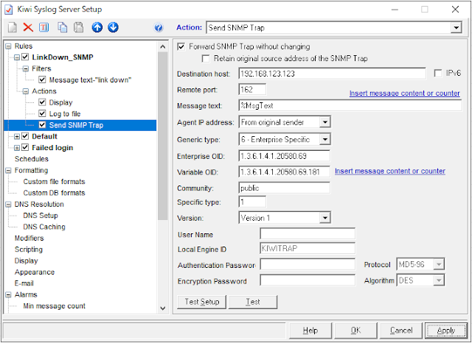Uncheck the LinkDown_SNMP rule checkbox
Screen dimensions: 472x343
[x=25, y=57]
